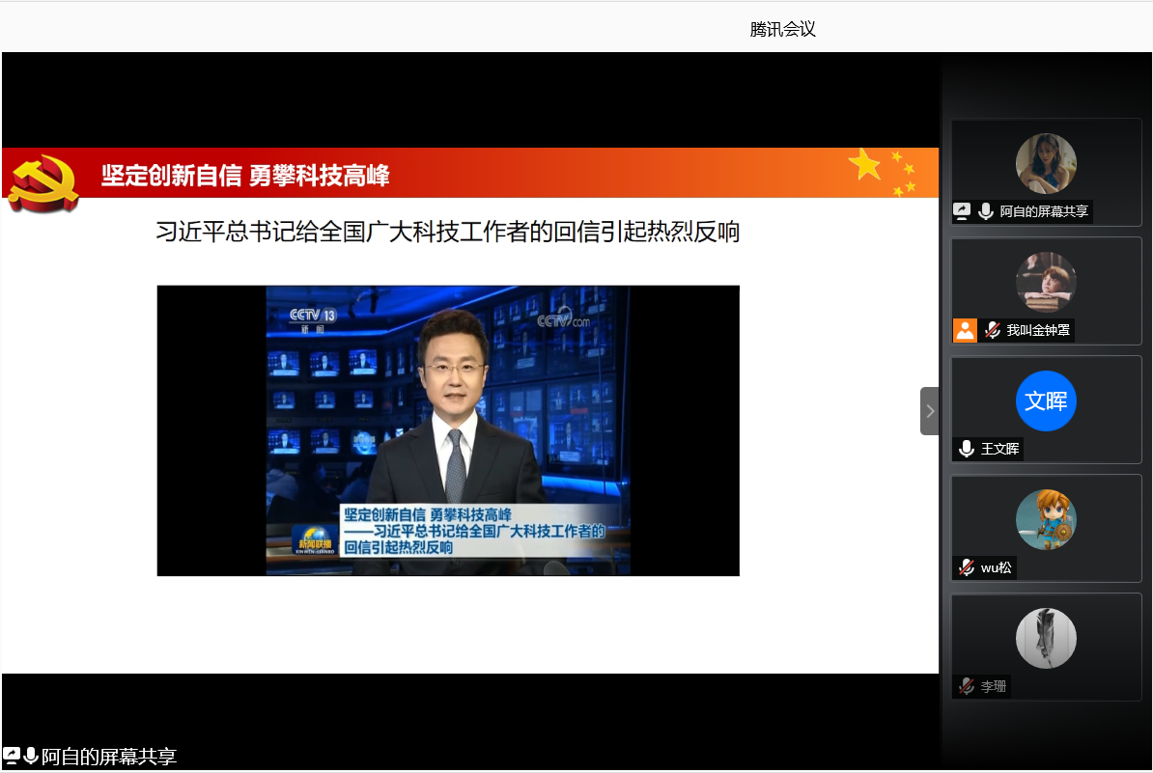Screen dimensions: 1153x773
Task: Click the name label 我叫金钟罩
Action: (1037, 331)
